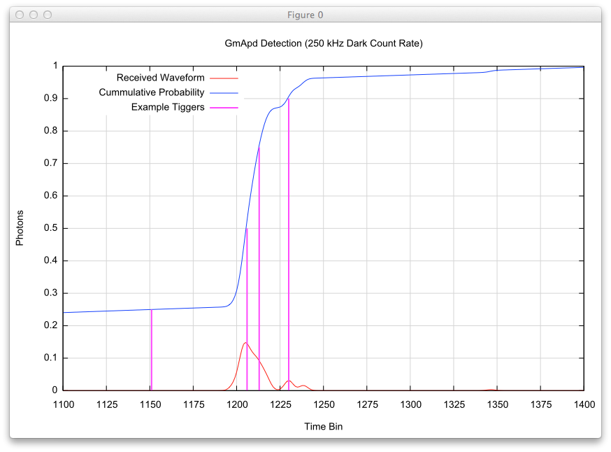Click the Time Bin x-axis label
This screenshot has height=452, width=611.
[323, 426]
